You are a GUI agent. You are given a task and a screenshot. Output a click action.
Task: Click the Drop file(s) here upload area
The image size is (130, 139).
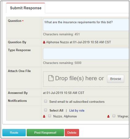pos(86,79)
